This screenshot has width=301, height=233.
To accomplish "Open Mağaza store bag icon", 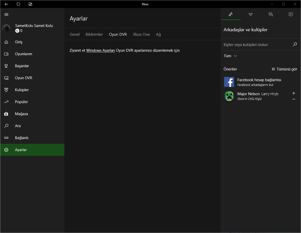I will 7,114.
